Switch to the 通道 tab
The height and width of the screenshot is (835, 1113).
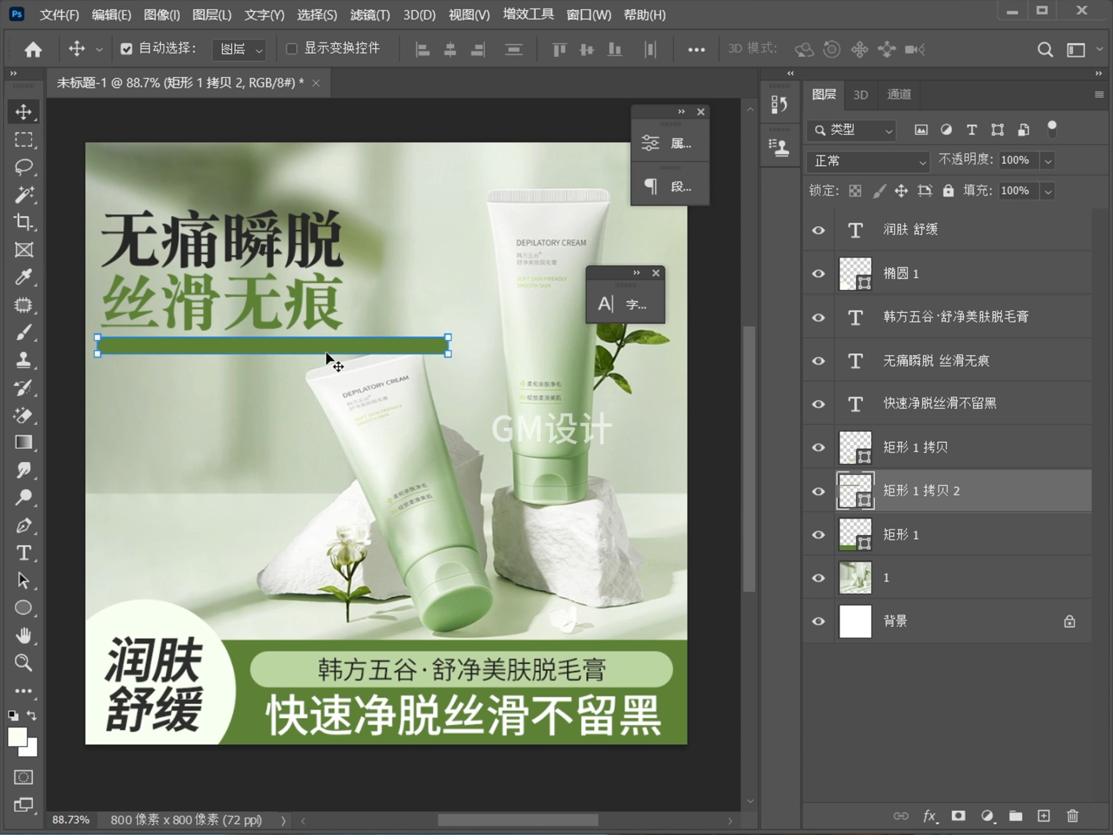point(899,95)
